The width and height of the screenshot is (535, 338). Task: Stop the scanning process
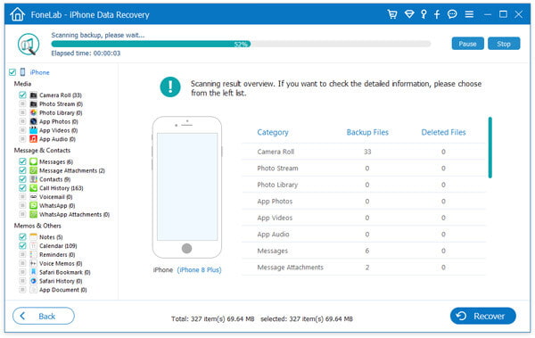pyautogui.click(x=504, y=44)
